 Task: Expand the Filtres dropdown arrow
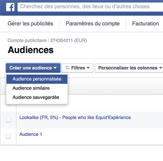pyautogui.click(x=88, y=68)
